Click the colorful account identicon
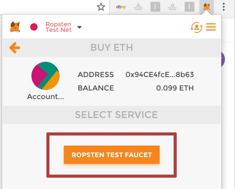Image resolution: width=235 pixels, height=189 pixels. [x=45, y=76]
